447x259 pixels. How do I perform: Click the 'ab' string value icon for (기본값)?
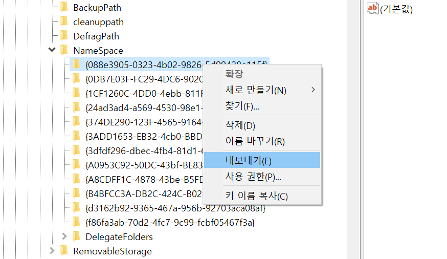pos(373,8)
